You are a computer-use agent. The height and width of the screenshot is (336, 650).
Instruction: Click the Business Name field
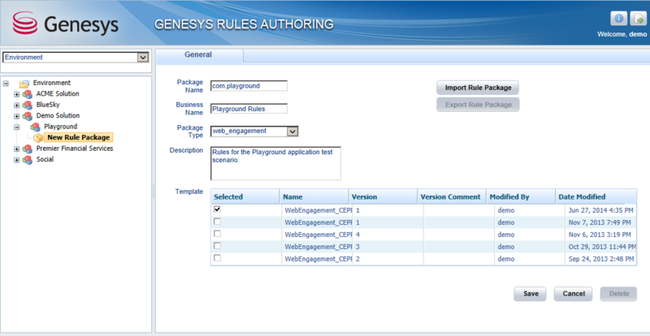[249, 109]
